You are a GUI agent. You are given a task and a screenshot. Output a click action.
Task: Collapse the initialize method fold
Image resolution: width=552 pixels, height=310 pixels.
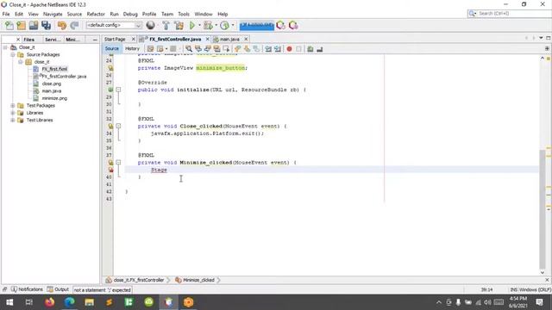(x=119, y=90)
